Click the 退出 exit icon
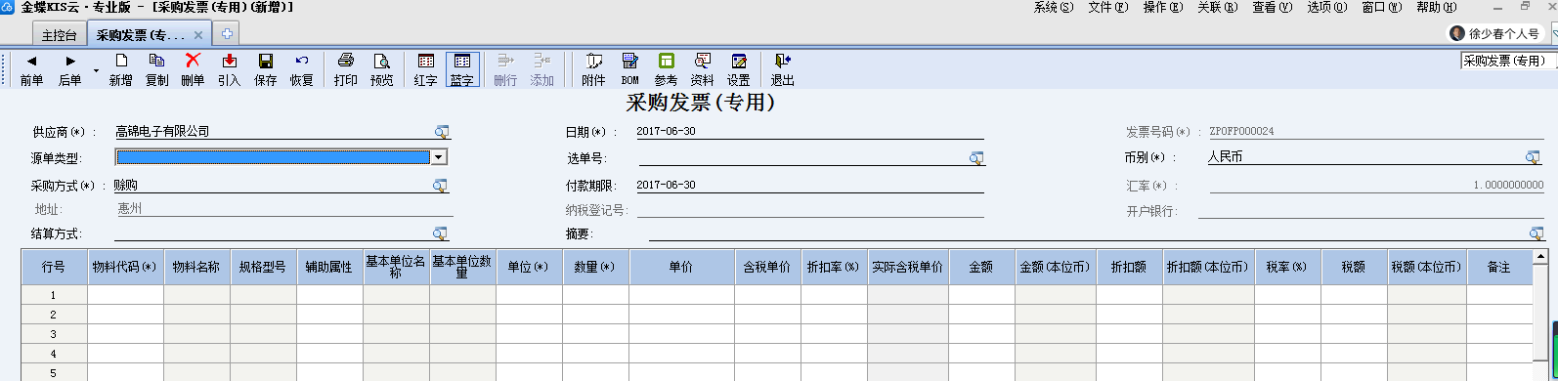This screenshot has height=381, width=1558. coord(782,69)
